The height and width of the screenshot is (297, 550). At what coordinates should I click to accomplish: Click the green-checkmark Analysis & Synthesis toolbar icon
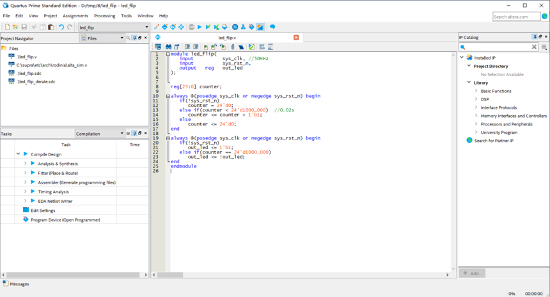point(208,27)
